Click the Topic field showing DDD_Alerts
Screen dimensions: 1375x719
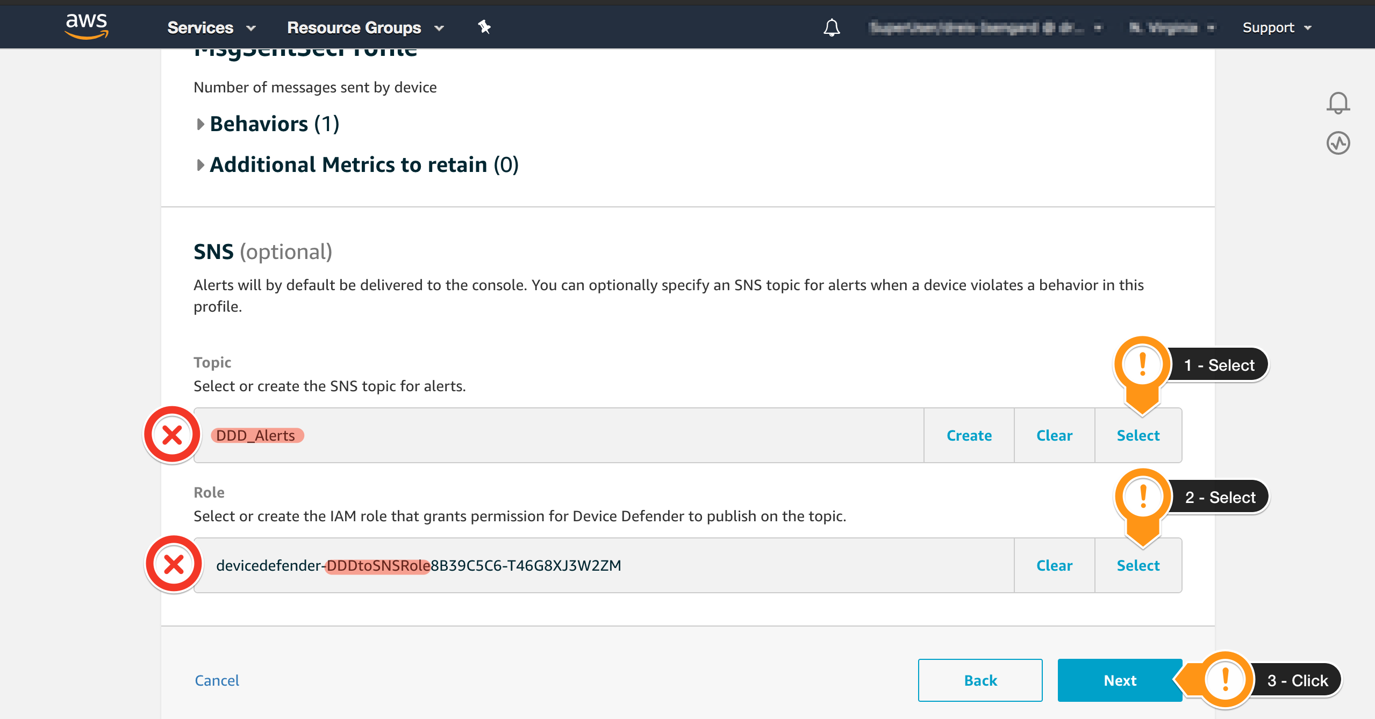click(x=559, y=435)
